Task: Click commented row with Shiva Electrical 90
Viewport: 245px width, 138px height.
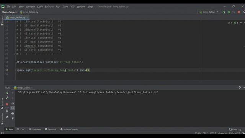Action: click(x=39, y=21)
